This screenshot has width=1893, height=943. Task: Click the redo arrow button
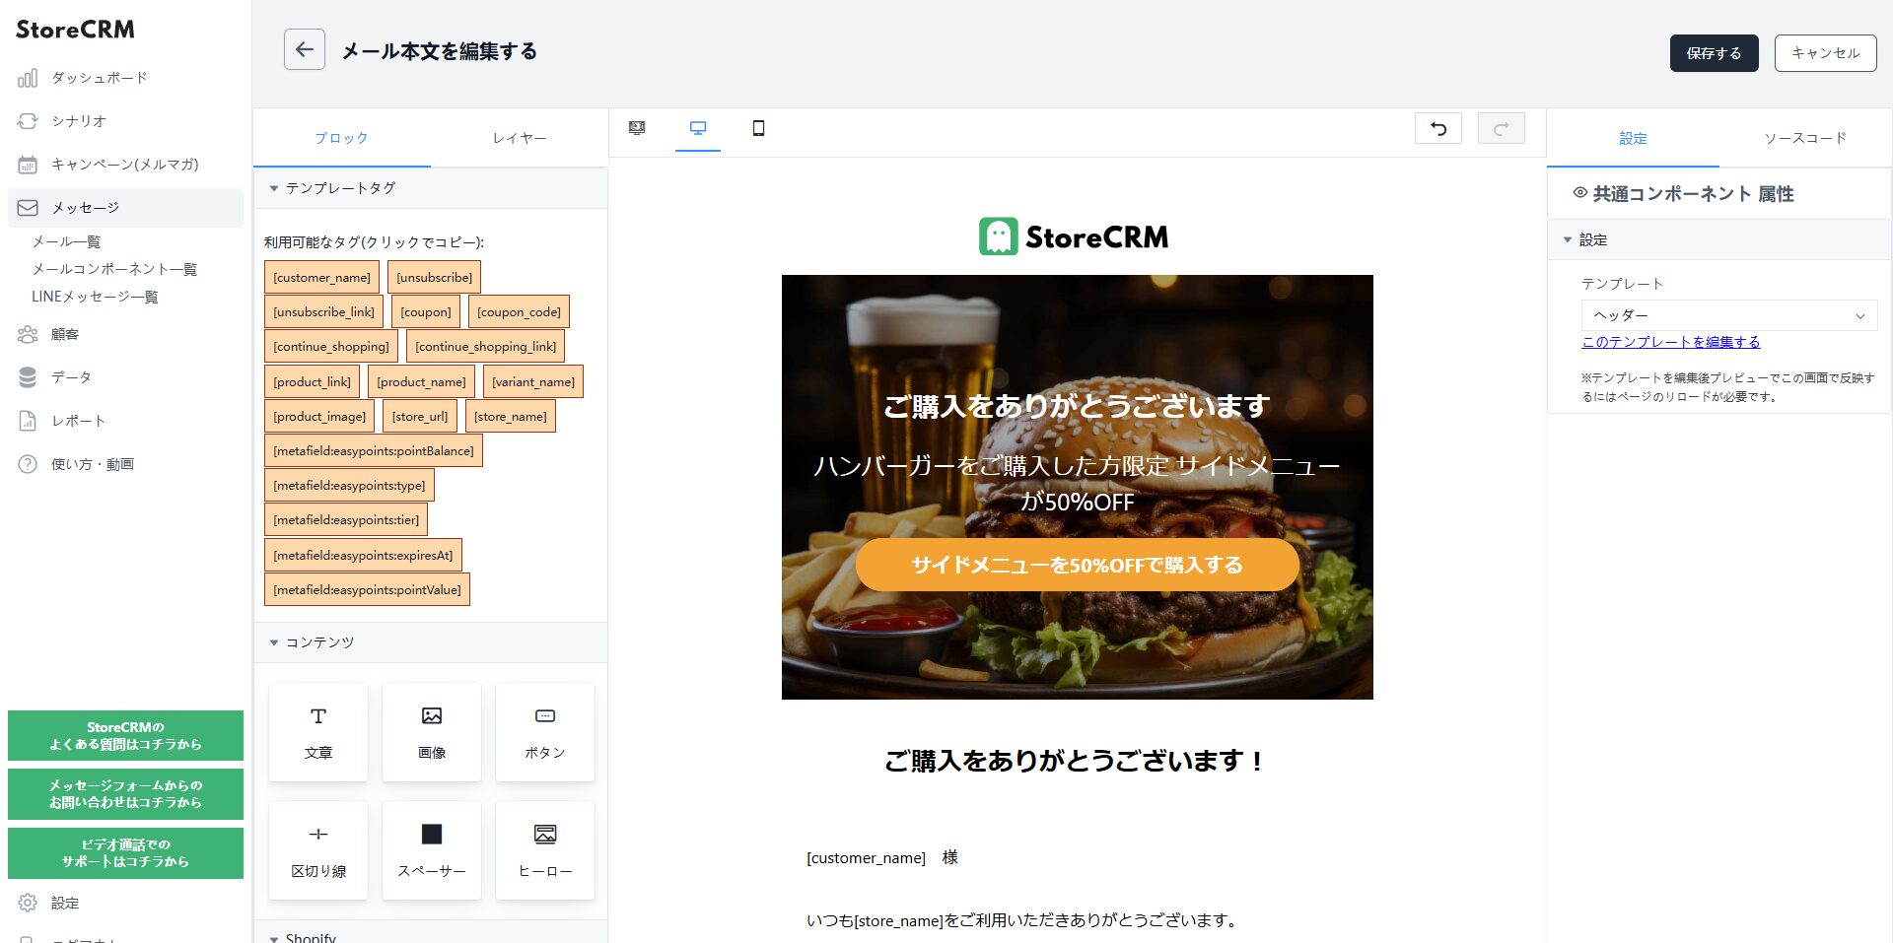tap(1502, 128)
